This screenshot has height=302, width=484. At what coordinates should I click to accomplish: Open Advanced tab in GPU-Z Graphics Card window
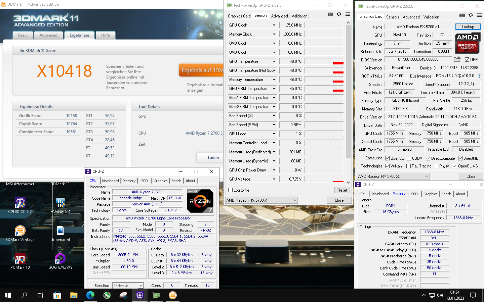click(411, 17)
